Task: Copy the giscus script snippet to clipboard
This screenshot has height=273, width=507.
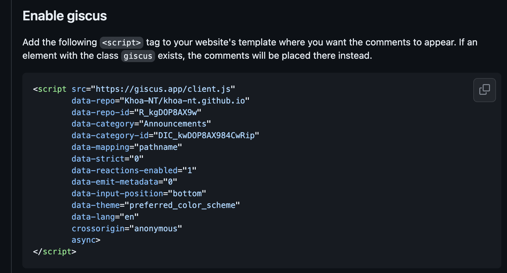Action: (484, 90)
